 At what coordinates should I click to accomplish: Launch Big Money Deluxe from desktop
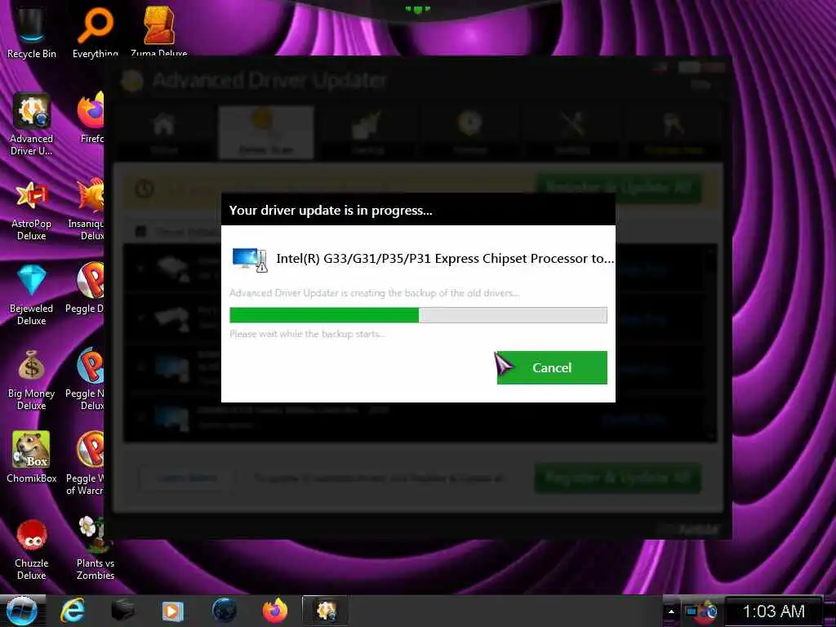pyautogui.click(x=32, y=380)
